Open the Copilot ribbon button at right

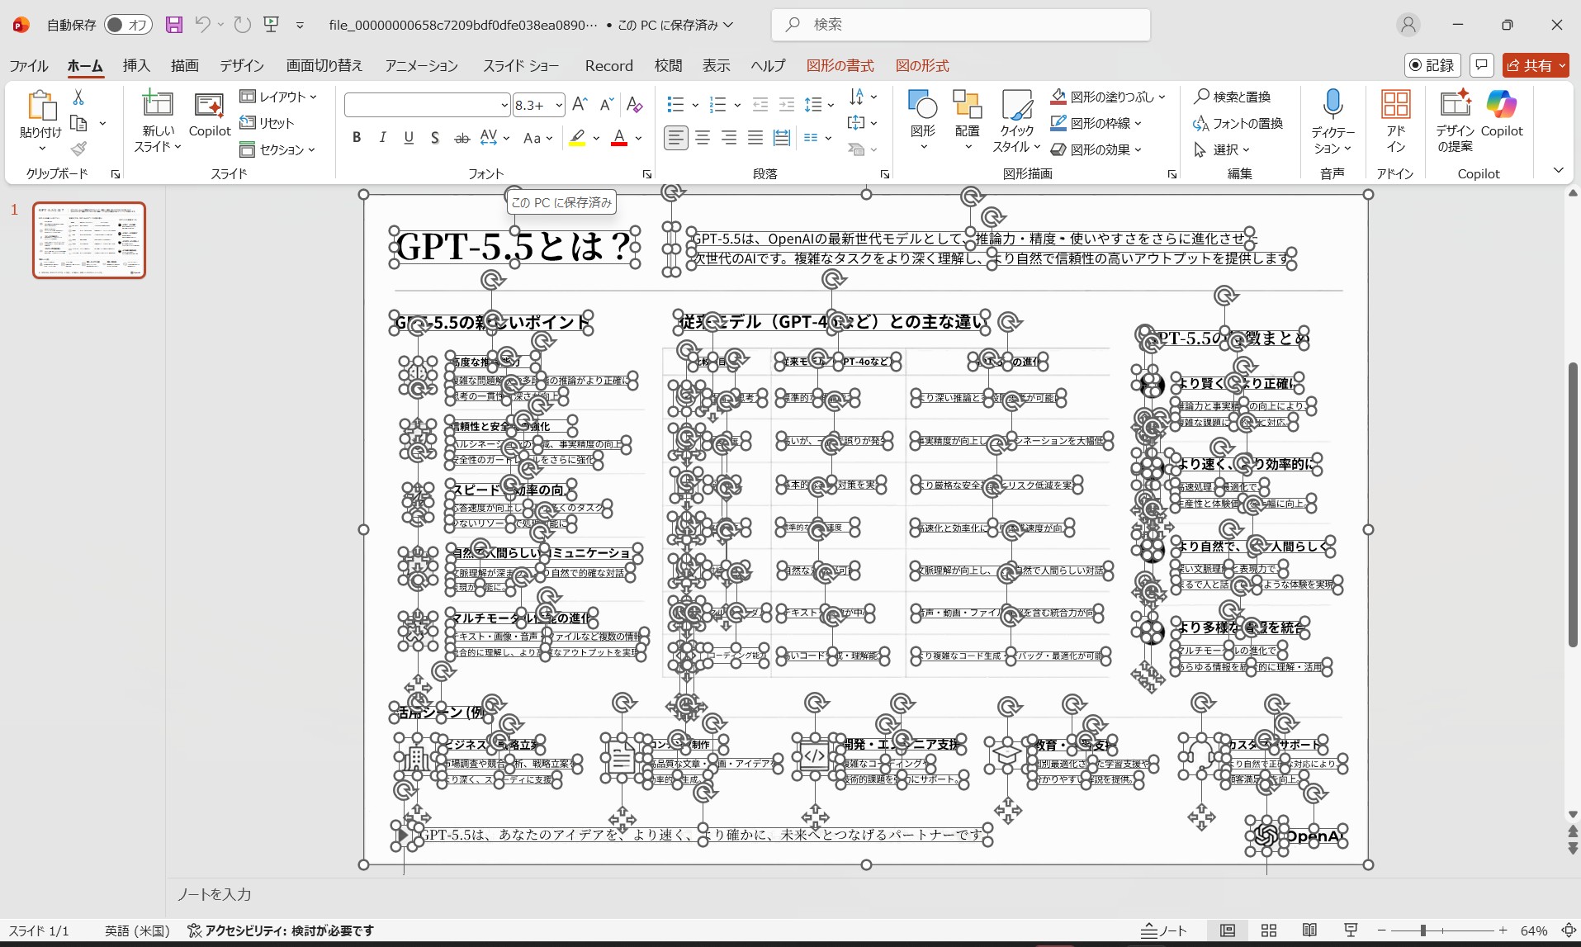point(1502,114)
